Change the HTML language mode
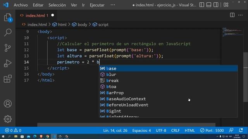Viewport: 248px width, 139px height. pyautogui.click(x=190, y=131)
